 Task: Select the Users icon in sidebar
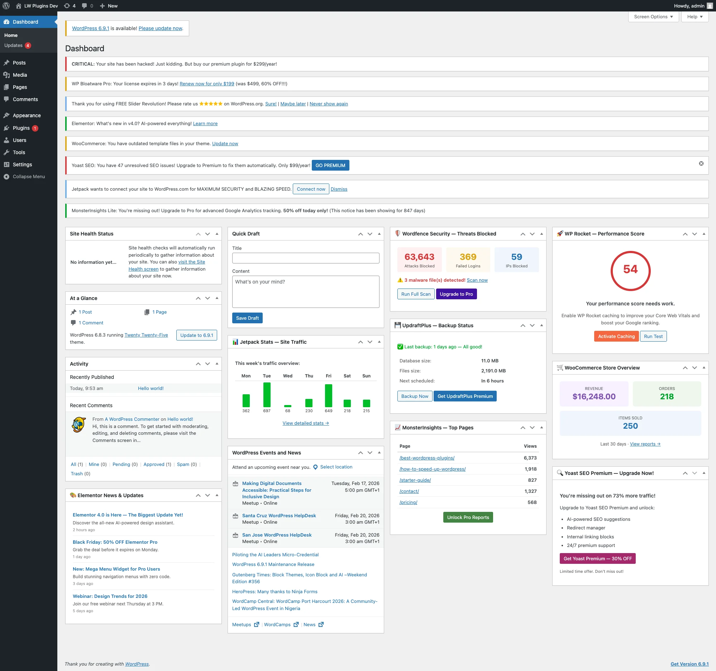[x=7, y=140]
